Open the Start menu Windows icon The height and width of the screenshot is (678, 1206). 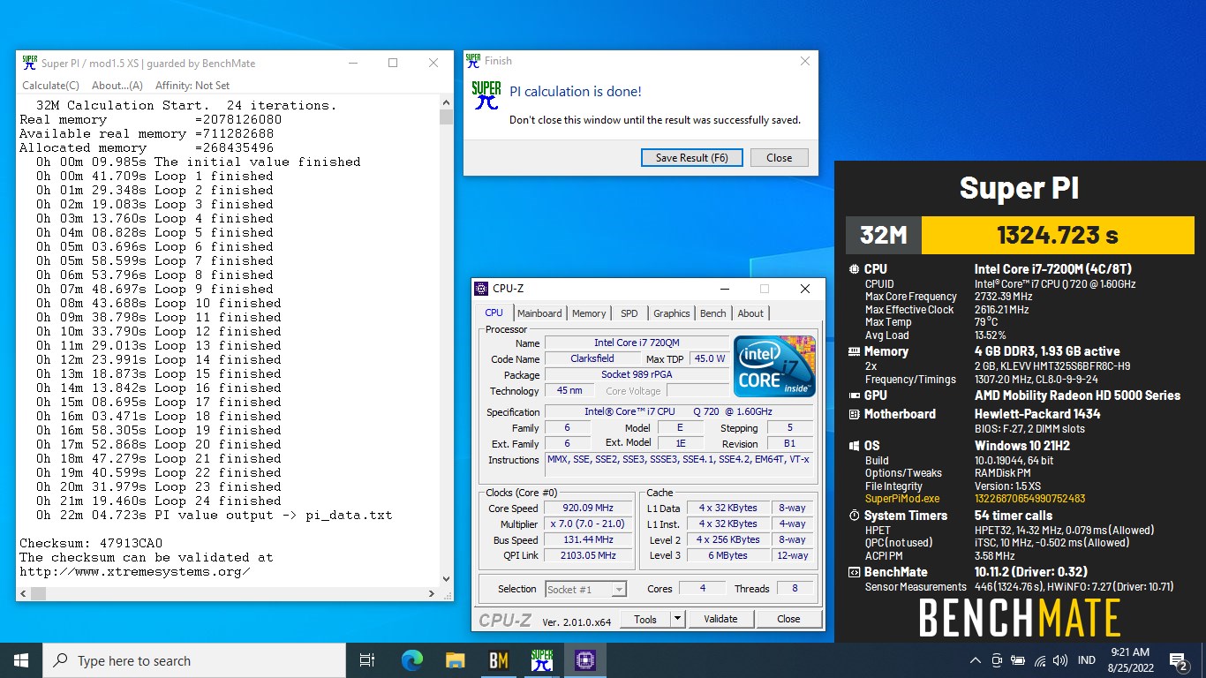[21, 660]
